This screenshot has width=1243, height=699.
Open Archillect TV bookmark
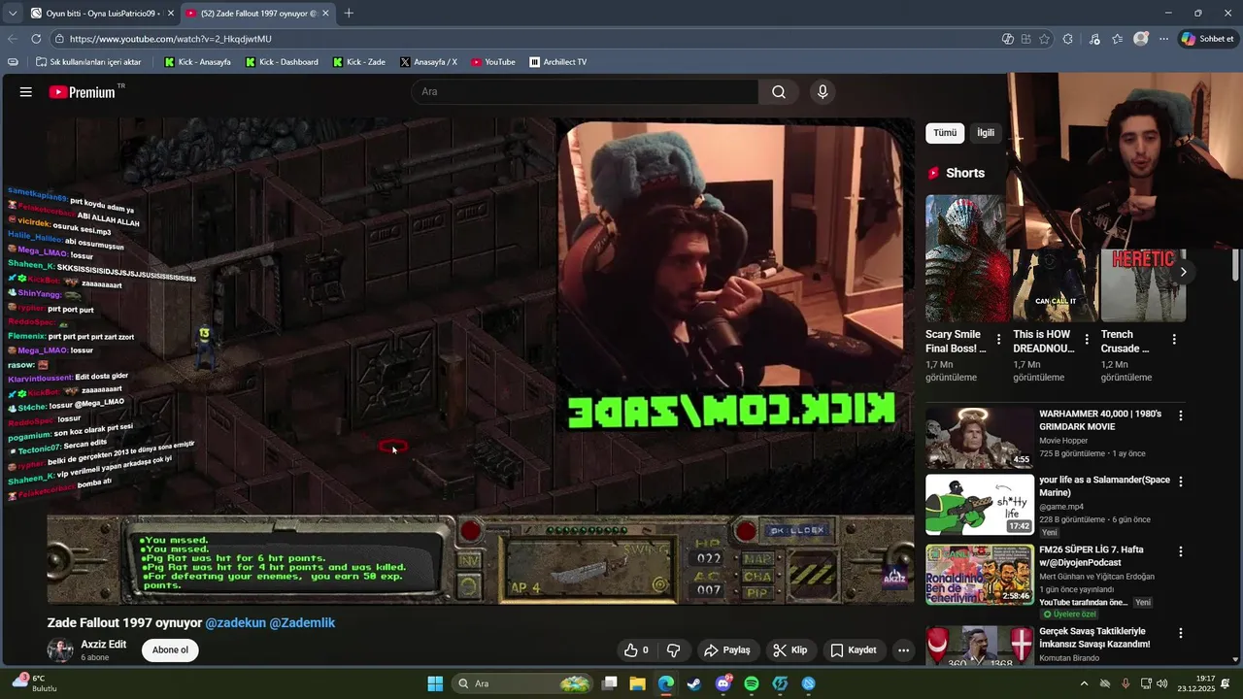pos(558,62)
